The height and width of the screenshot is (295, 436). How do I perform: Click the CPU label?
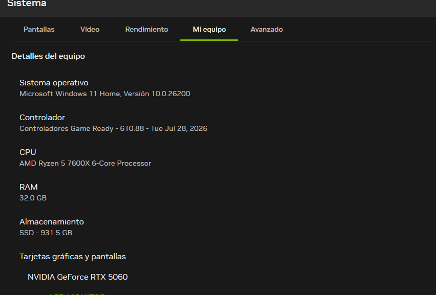click(x=28, y=152)
